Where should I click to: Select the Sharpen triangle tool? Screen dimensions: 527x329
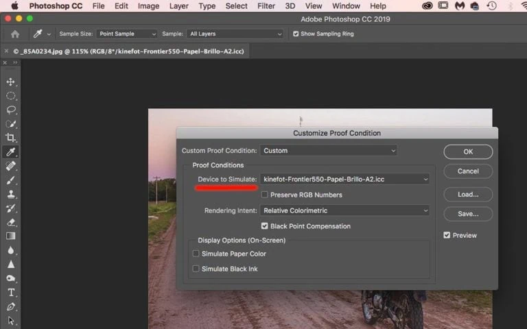pyautogui.click(x=10, y=265)
